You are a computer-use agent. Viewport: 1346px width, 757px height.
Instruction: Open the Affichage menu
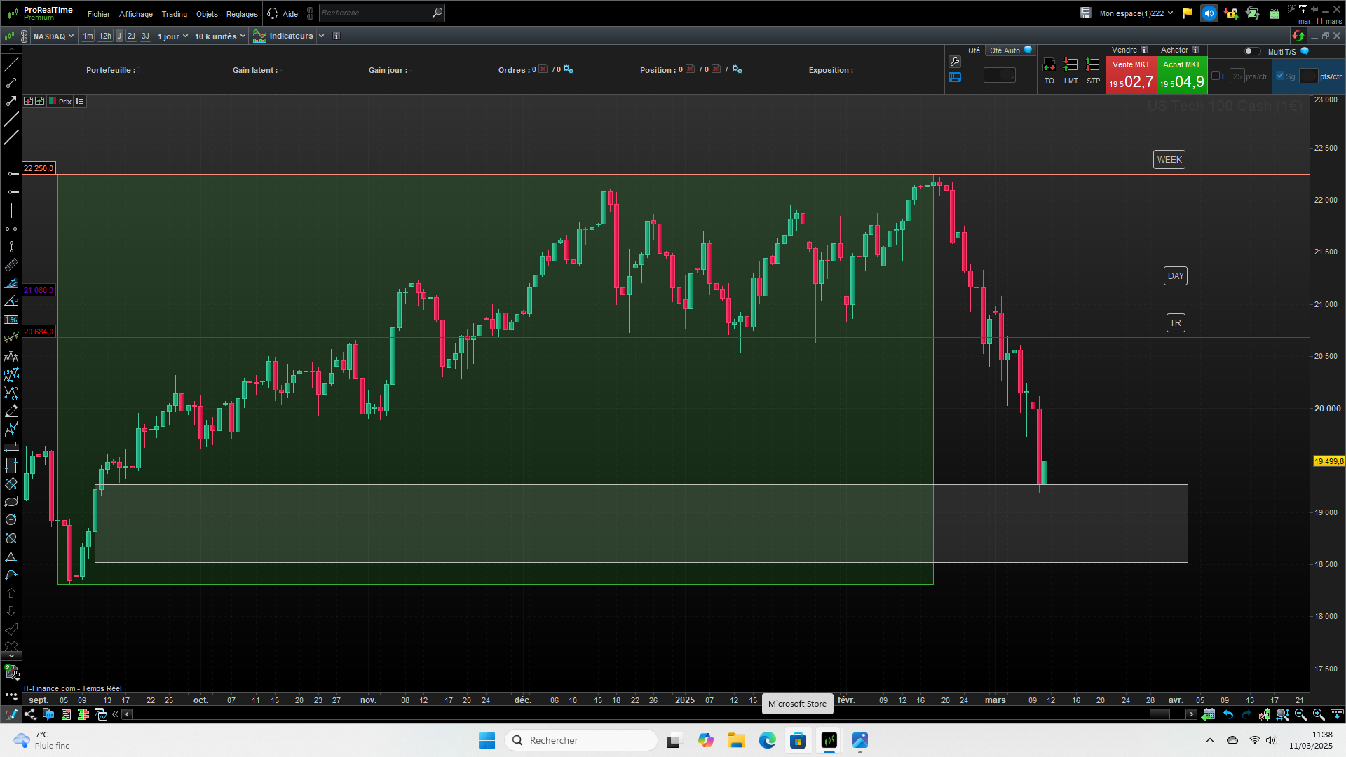tap(135, 14)
